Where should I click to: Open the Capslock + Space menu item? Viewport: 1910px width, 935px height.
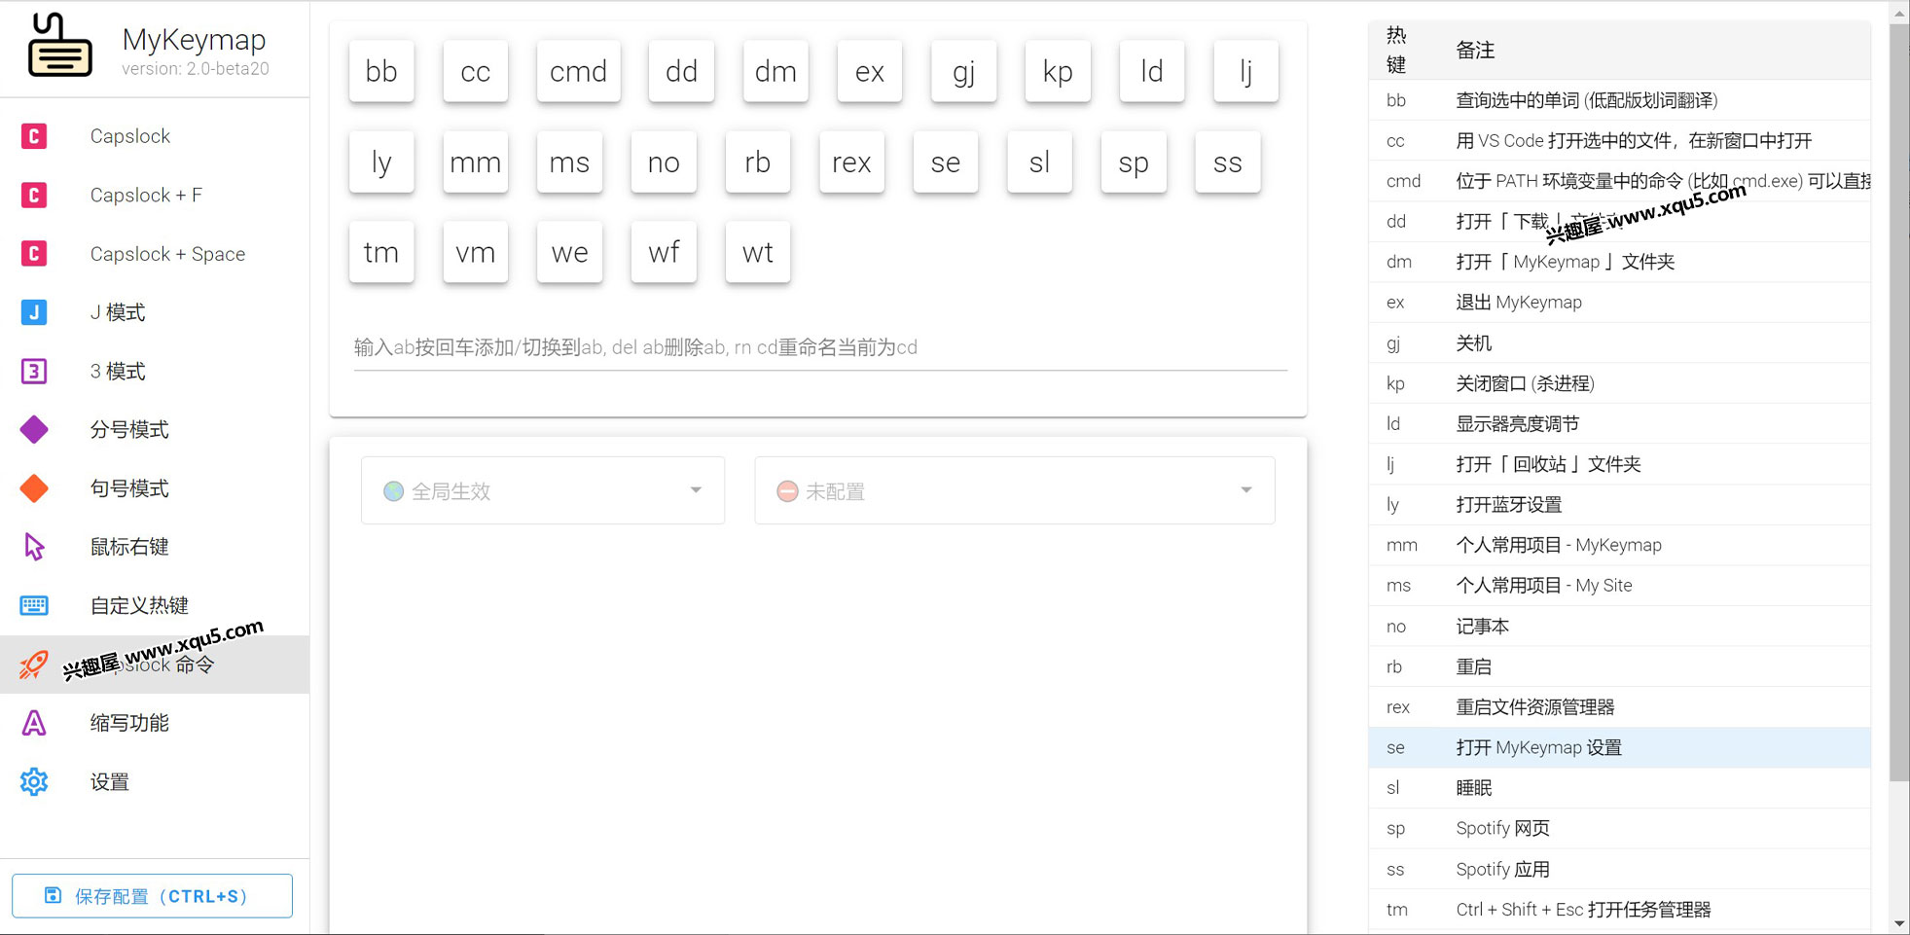tap(155, 254)
